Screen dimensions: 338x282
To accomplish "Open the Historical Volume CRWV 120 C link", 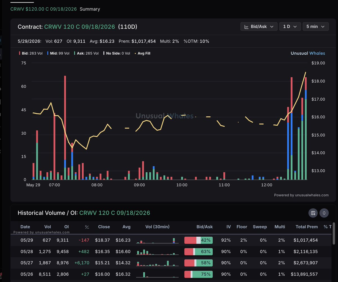I will [x=115, y=213].
